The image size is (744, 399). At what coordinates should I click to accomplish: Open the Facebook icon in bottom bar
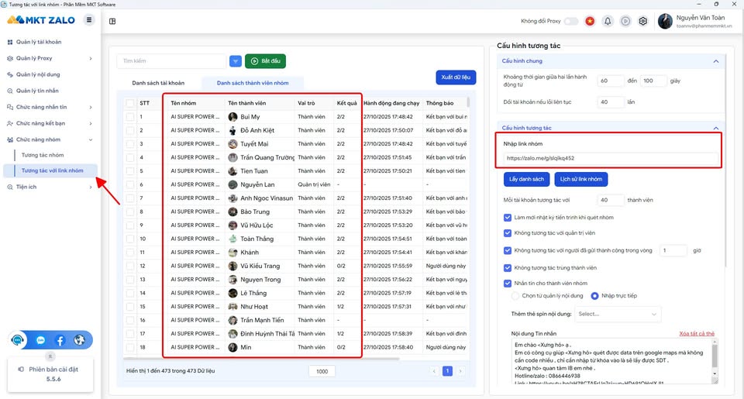(x=60, y=340)
